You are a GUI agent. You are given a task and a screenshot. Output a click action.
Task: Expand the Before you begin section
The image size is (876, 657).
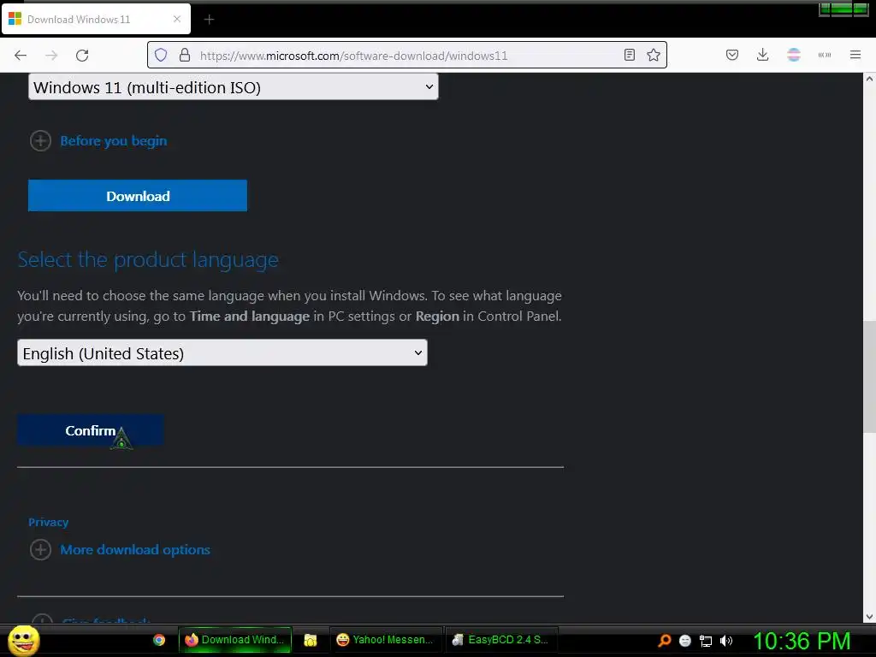pyautogui.click(x=40, y=141)
